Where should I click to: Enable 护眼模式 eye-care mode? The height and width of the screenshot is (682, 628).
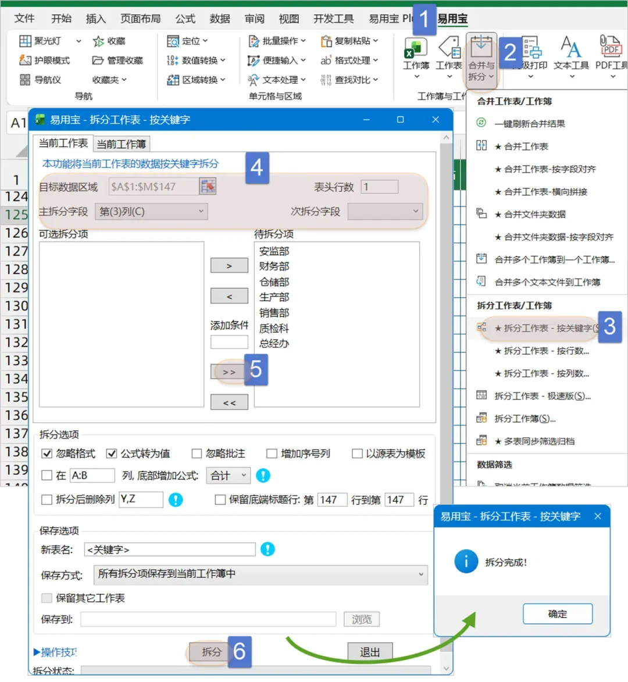coord(44,60)
